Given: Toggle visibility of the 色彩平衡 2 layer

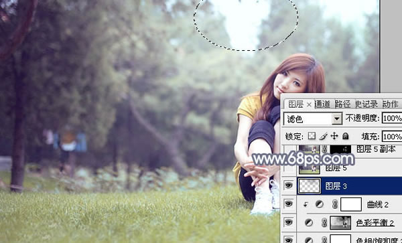Looking at the screenshot, I should [x=288, y=222].
